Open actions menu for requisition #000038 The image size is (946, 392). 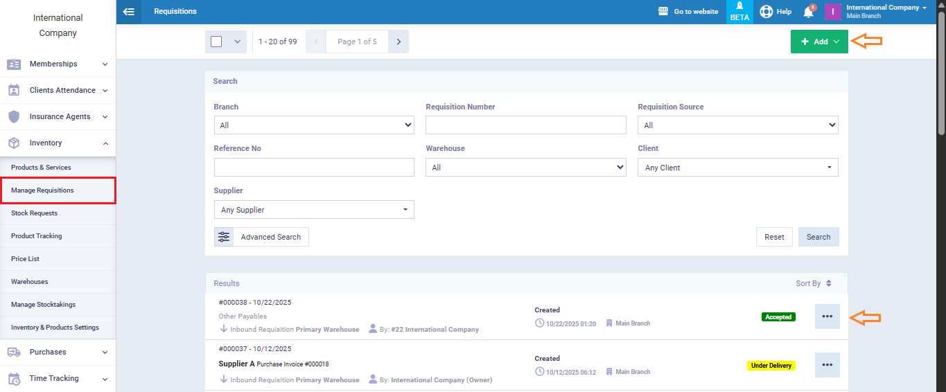click(827, 317)
